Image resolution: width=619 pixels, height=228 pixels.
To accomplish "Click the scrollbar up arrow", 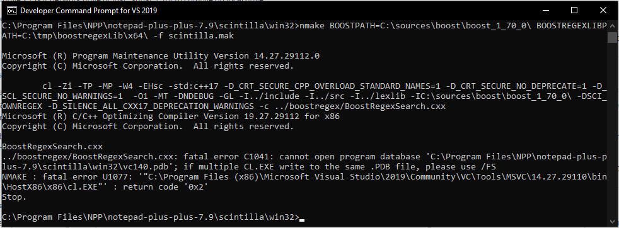I will [x=612, y=26].
